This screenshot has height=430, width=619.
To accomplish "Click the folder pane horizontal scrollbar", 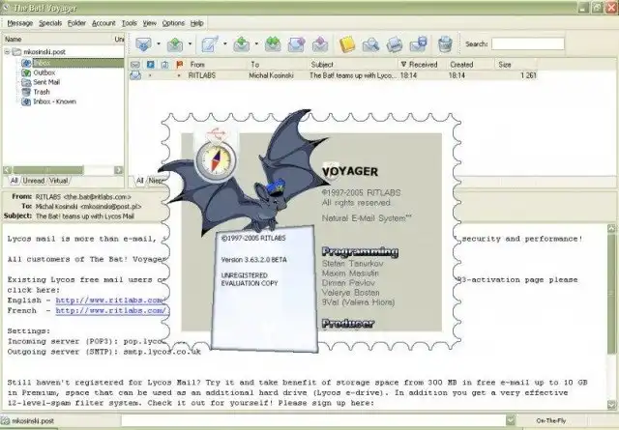I will pos(58,168).
